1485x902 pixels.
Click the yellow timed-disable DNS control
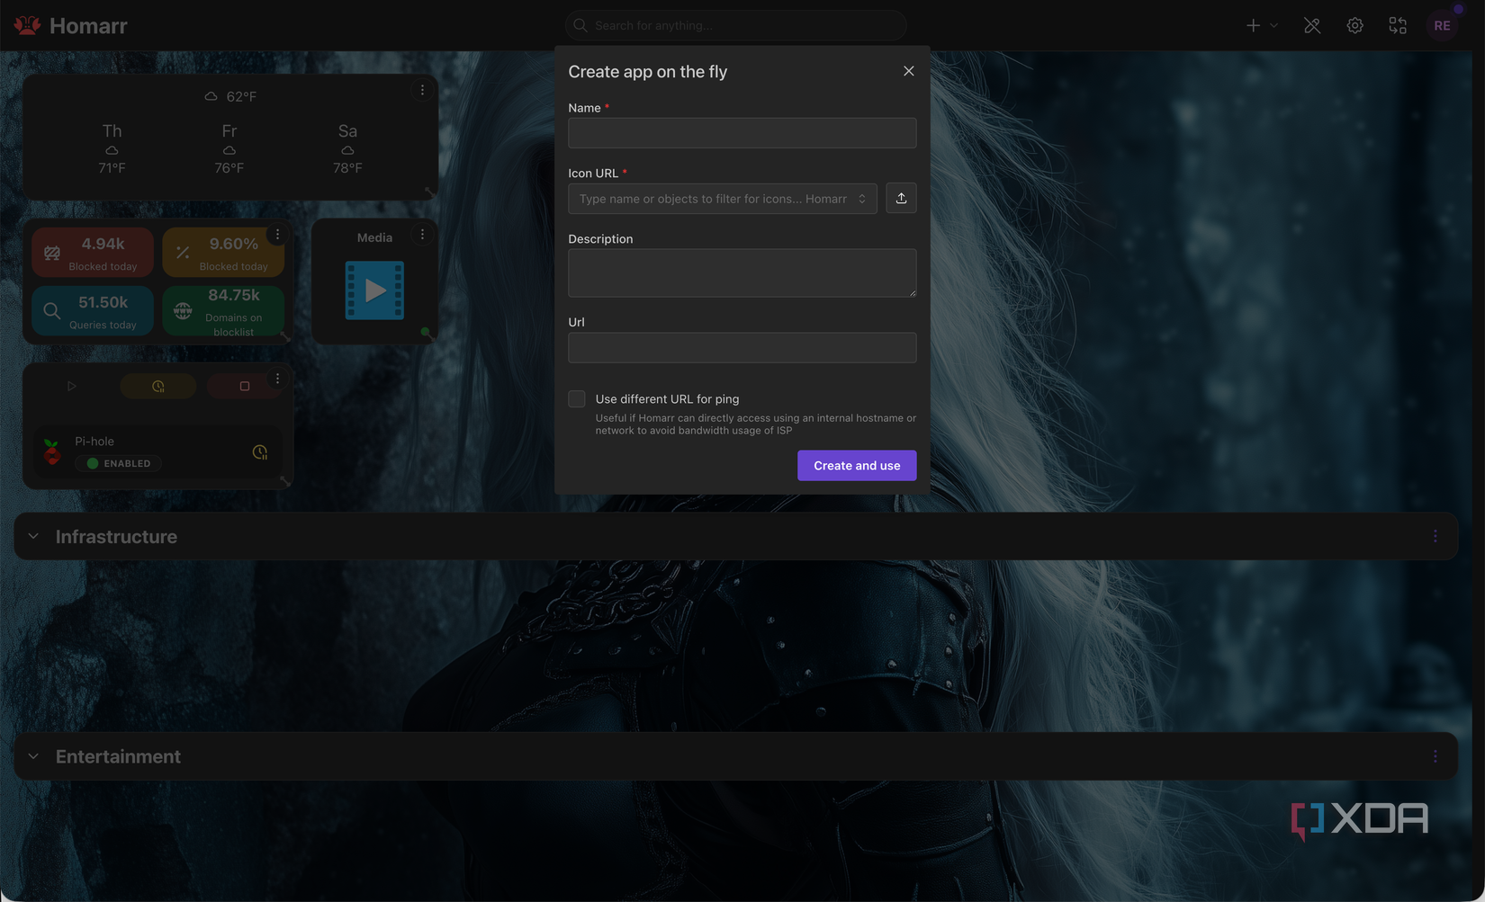pos(158,386)
